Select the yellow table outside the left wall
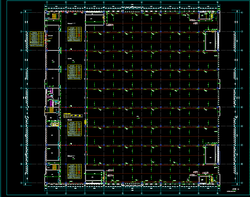 [37, 38]
